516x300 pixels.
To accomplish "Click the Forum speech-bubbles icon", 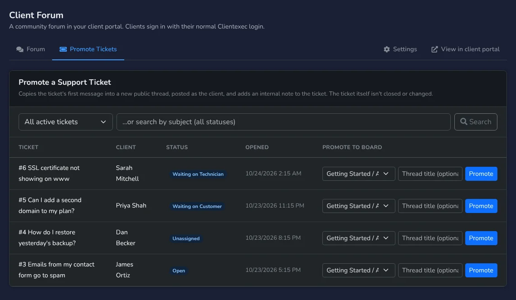I will pos(20,49).
